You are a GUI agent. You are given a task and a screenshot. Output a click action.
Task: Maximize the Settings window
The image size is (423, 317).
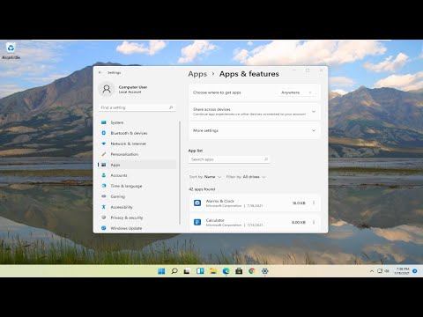tap(308, 70)
